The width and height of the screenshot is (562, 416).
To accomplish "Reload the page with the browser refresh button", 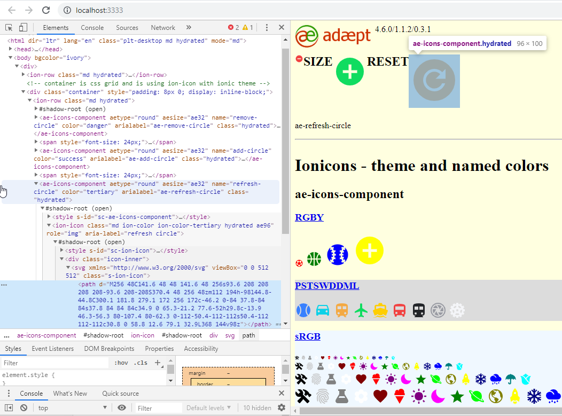I will pos(46,10).
